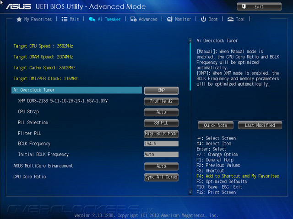Click the Ai Tweaker tab icon
293x219 pixels.
coord(92,19)
